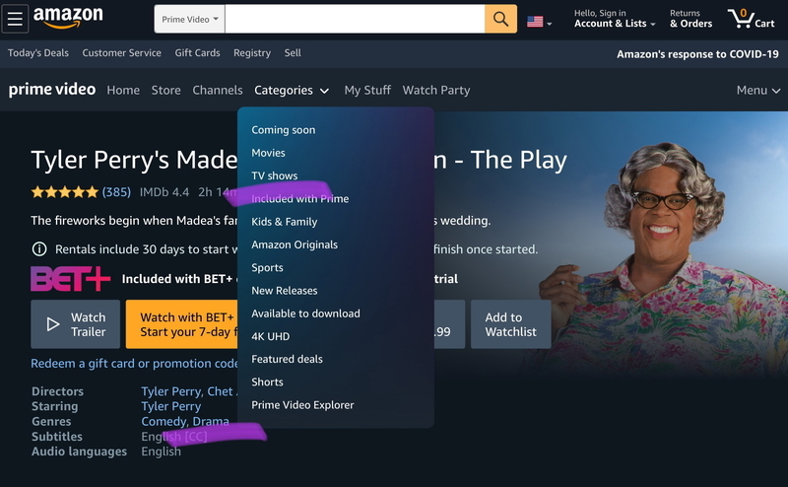Open Amazon's response to COVID-19
788x487 pixels.
pos(697,54)
